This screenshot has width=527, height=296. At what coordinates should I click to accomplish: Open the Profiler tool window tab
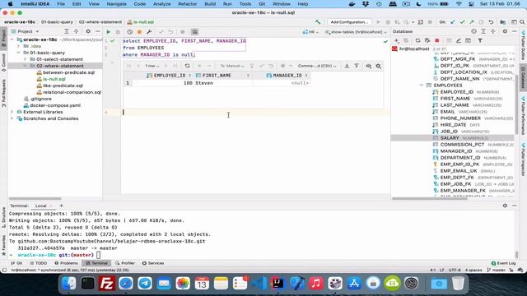[125, 263]
